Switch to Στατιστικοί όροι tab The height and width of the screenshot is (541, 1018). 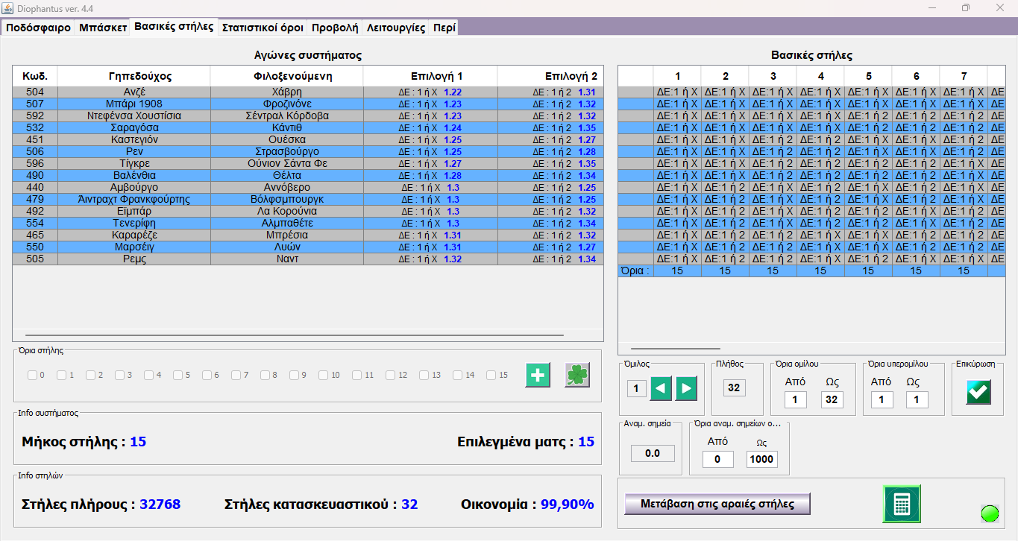263,28
